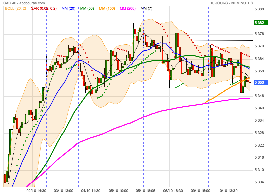Screen dimensions: 268x194
Task: Click the 5 316 price axis label
Action: click(x=259, y=157)
